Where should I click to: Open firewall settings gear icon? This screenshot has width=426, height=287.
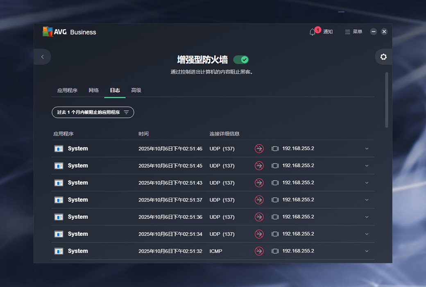pos(383,57)
